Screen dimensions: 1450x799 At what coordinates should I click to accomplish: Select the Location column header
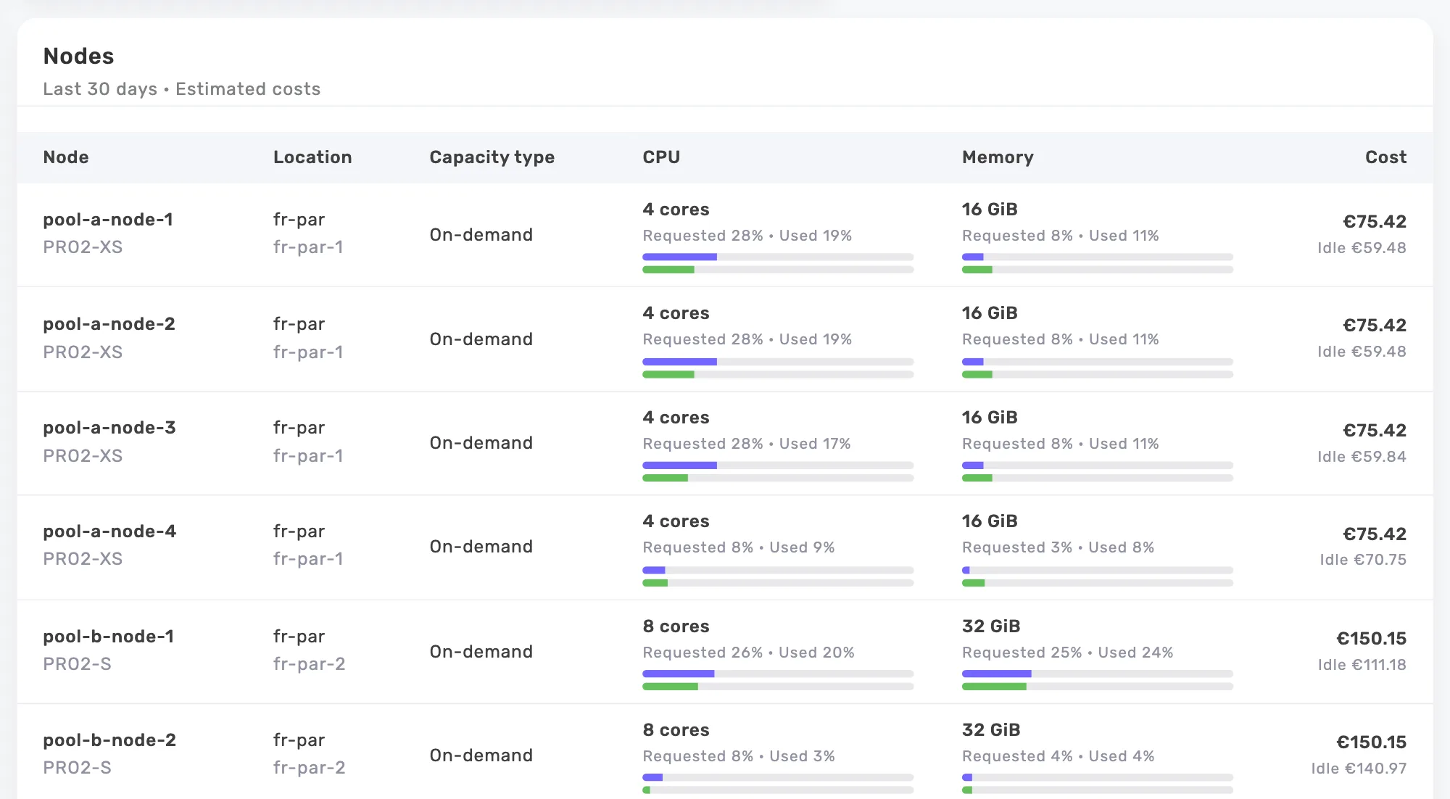(x=312, y=157)
